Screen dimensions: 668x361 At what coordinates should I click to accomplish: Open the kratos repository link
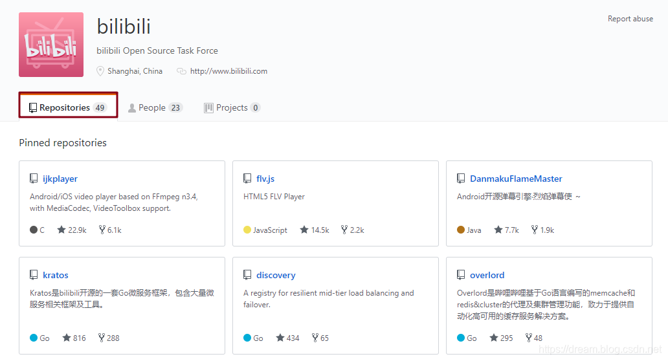(x=56, y=275)
